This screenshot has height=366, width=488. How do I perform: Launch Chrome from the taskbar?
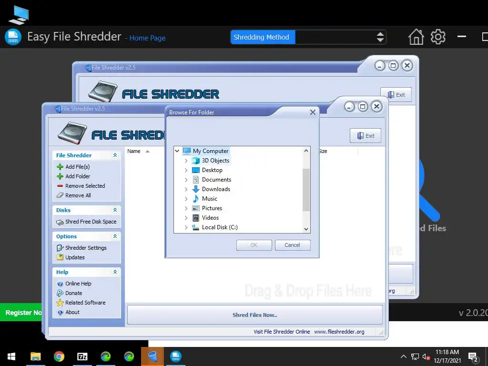(x=59, y=356)
